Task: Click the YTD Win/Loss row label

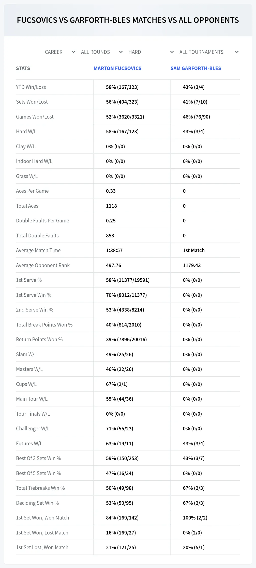Action: tap(31, 87)
